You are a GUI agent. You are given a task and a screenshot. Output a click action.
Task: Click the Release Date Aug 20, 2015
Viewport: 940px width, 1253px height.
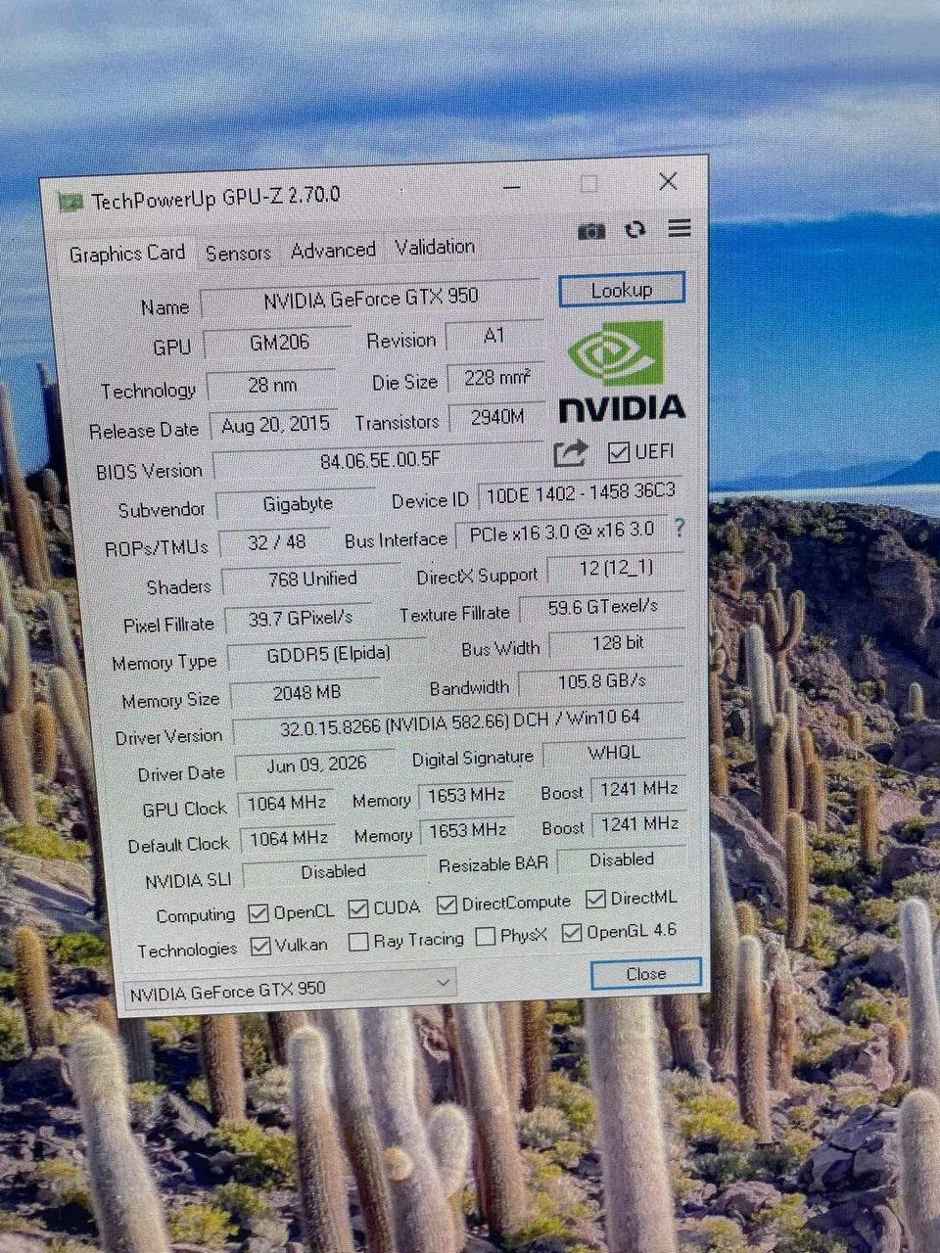[275, 425]
